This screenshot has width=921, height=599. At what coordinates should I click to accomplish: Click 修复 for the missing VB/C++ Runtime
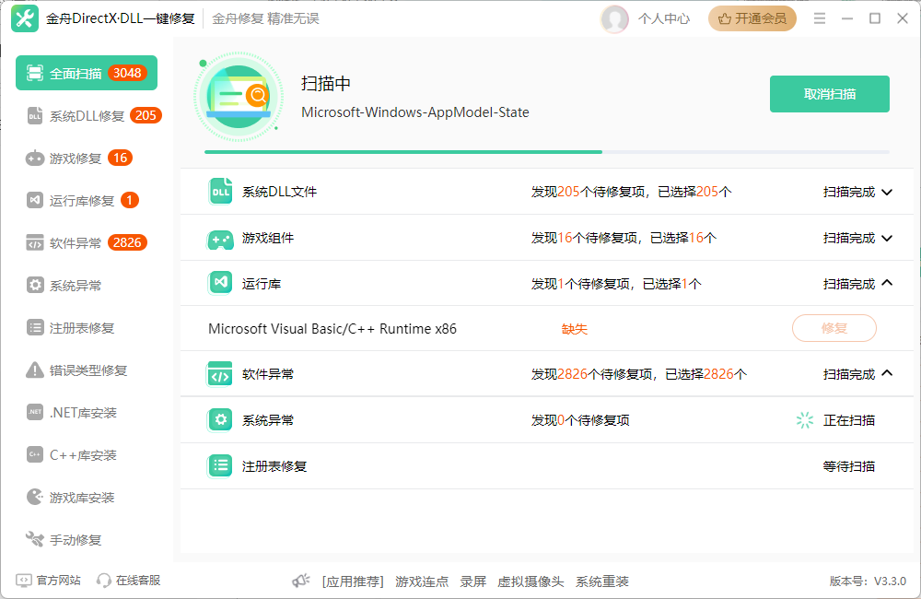(x=833, y=328)
